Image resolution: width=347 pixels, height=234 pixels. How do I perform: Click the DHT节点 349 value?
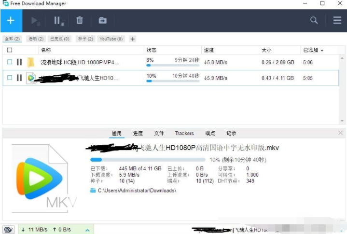[250, 181]
